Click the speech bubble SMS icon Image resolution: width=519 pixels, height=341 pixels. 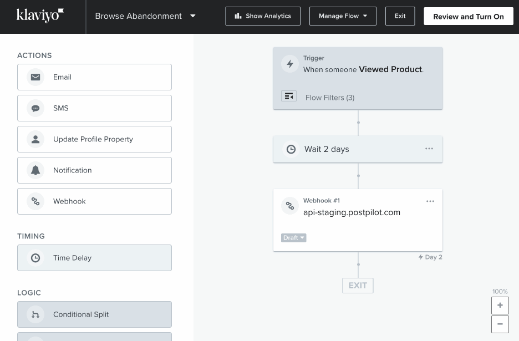tap(35, 108)
